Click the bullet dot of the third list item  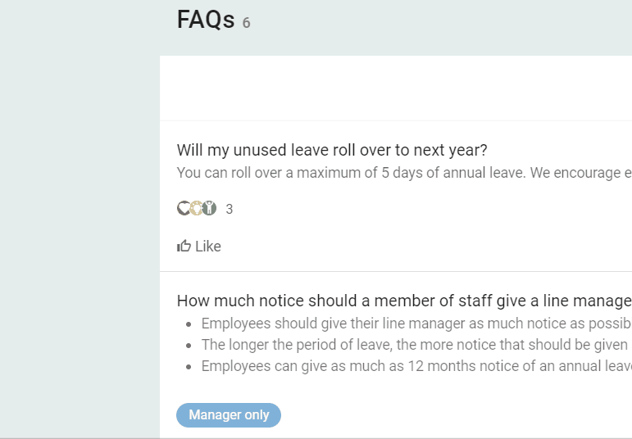click(189, 367)
